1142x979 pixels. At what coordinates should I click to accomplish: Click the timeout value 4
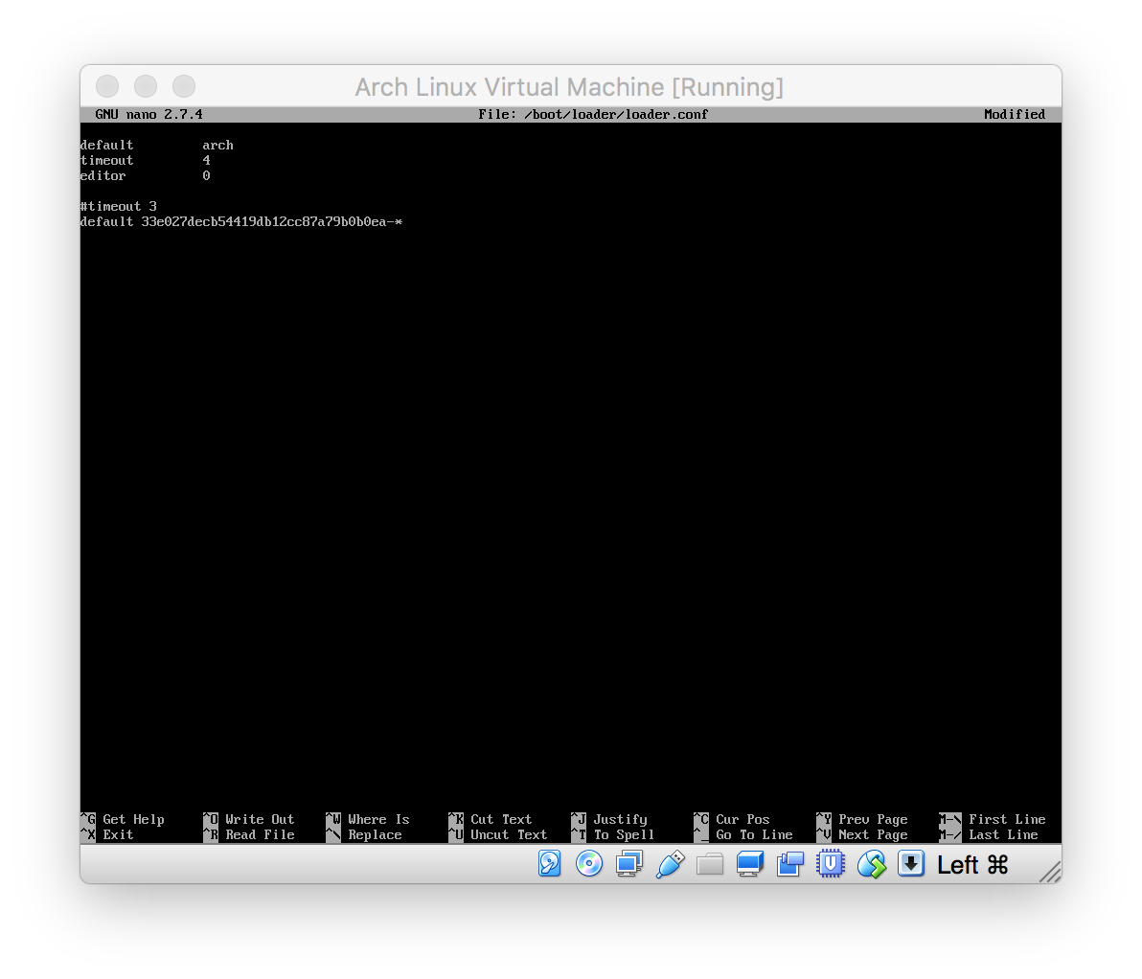pos(206,160)
